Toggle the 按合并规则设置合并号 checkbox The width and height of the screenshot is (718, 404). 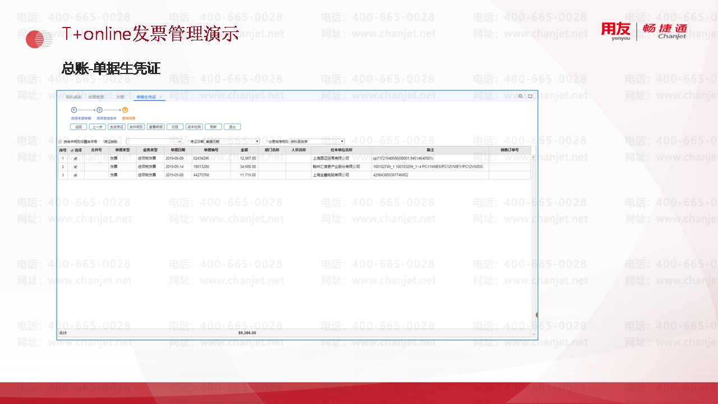61,141
